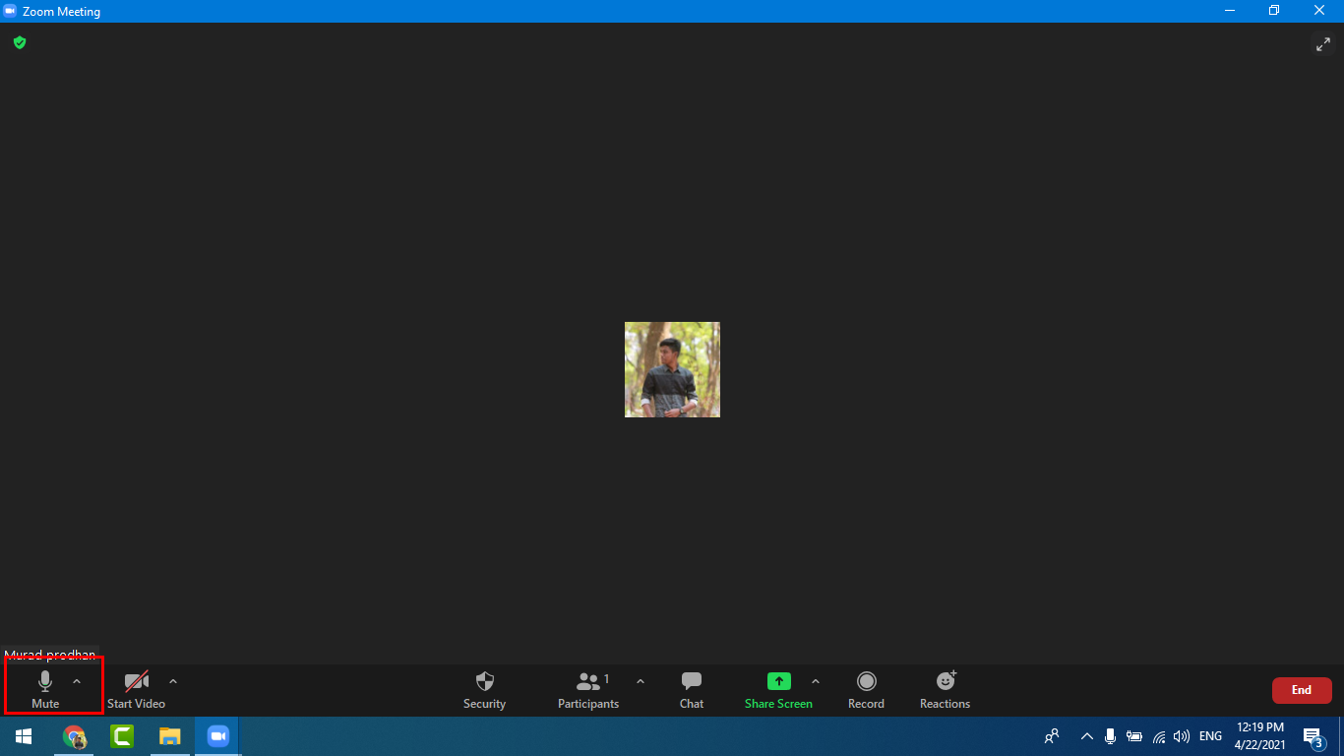
Task: Mute the microphone in Zoom toolbar
Action: [45, 682]
